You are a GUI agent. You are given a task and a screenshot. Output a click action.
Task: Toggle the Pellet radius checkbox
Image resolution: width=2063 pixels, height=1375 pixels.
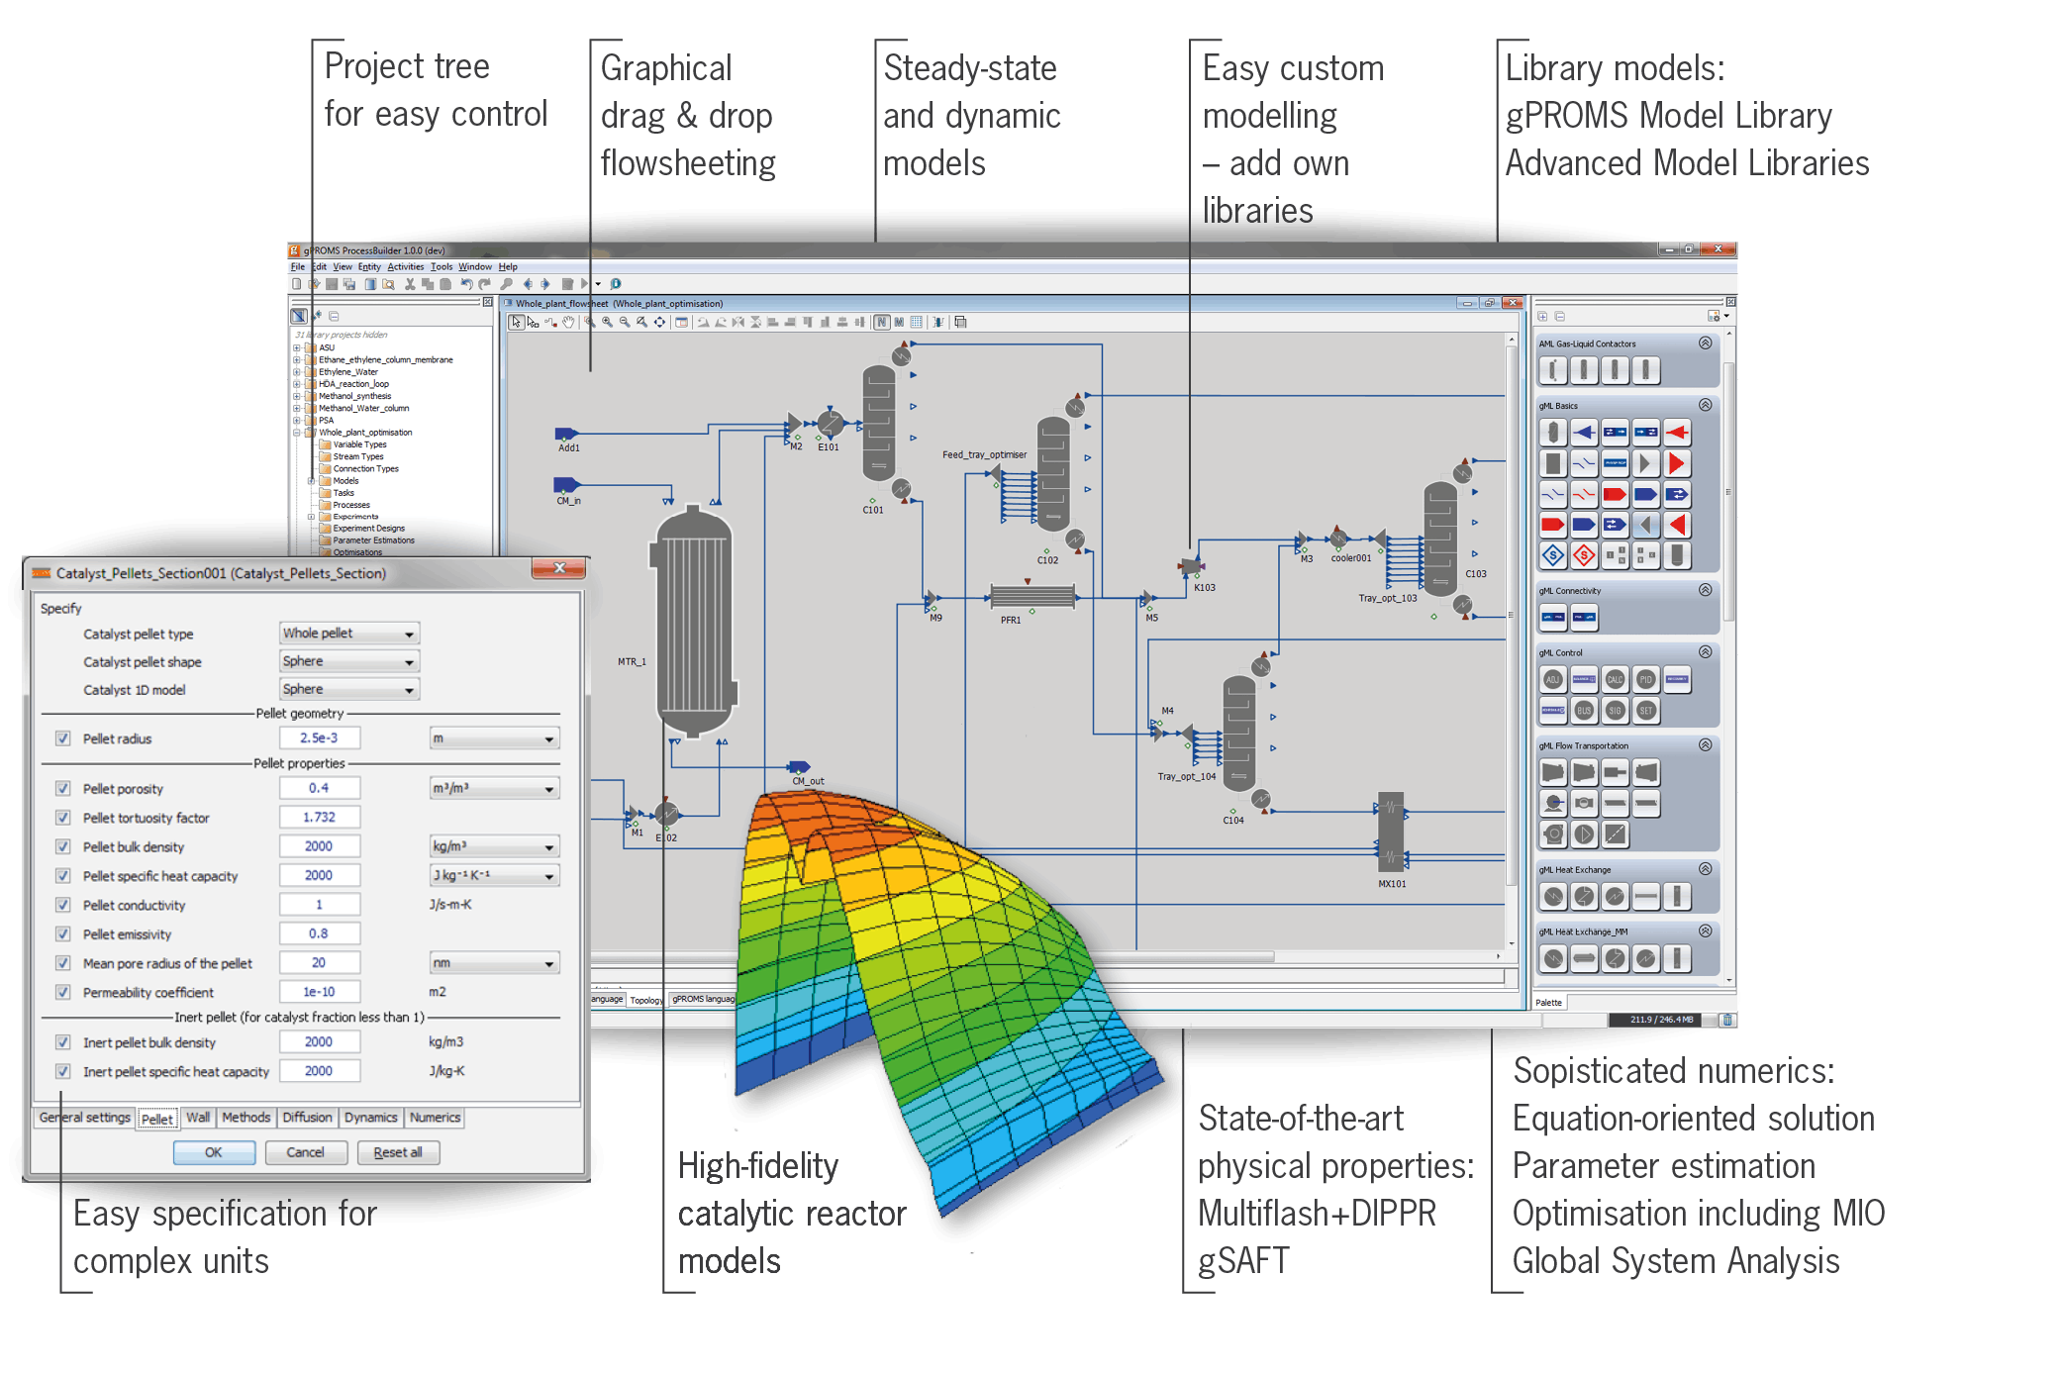[63, 738]
